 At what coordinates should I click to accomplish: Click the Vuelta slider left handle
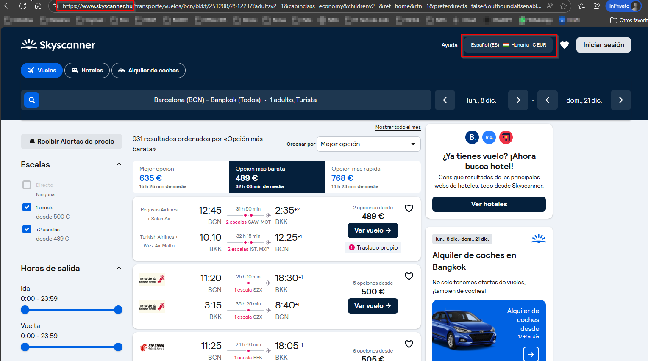tap(25, 347)
